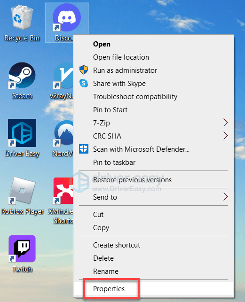
Task: Choose Copy in the context menu
Action: pos(154,228)
